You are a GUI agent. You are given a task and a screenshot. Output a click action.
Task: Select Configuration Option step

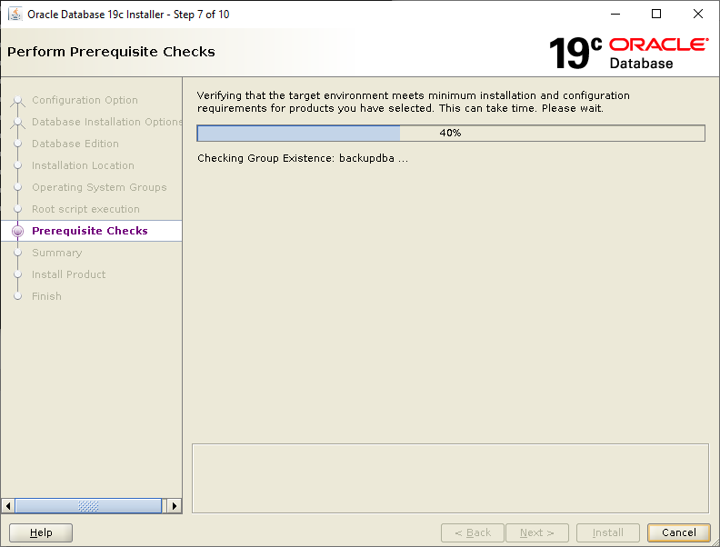click(x=85, y=100)
